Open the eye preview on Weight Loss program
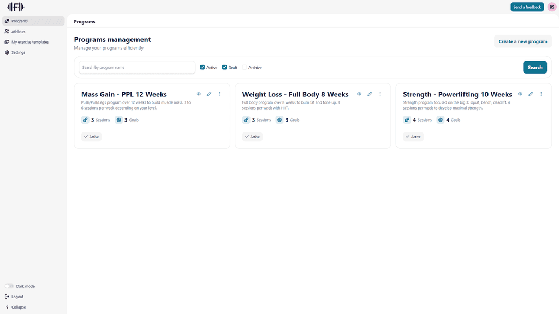This screenshot has width=559, height=314. click(x=359, y=94)
